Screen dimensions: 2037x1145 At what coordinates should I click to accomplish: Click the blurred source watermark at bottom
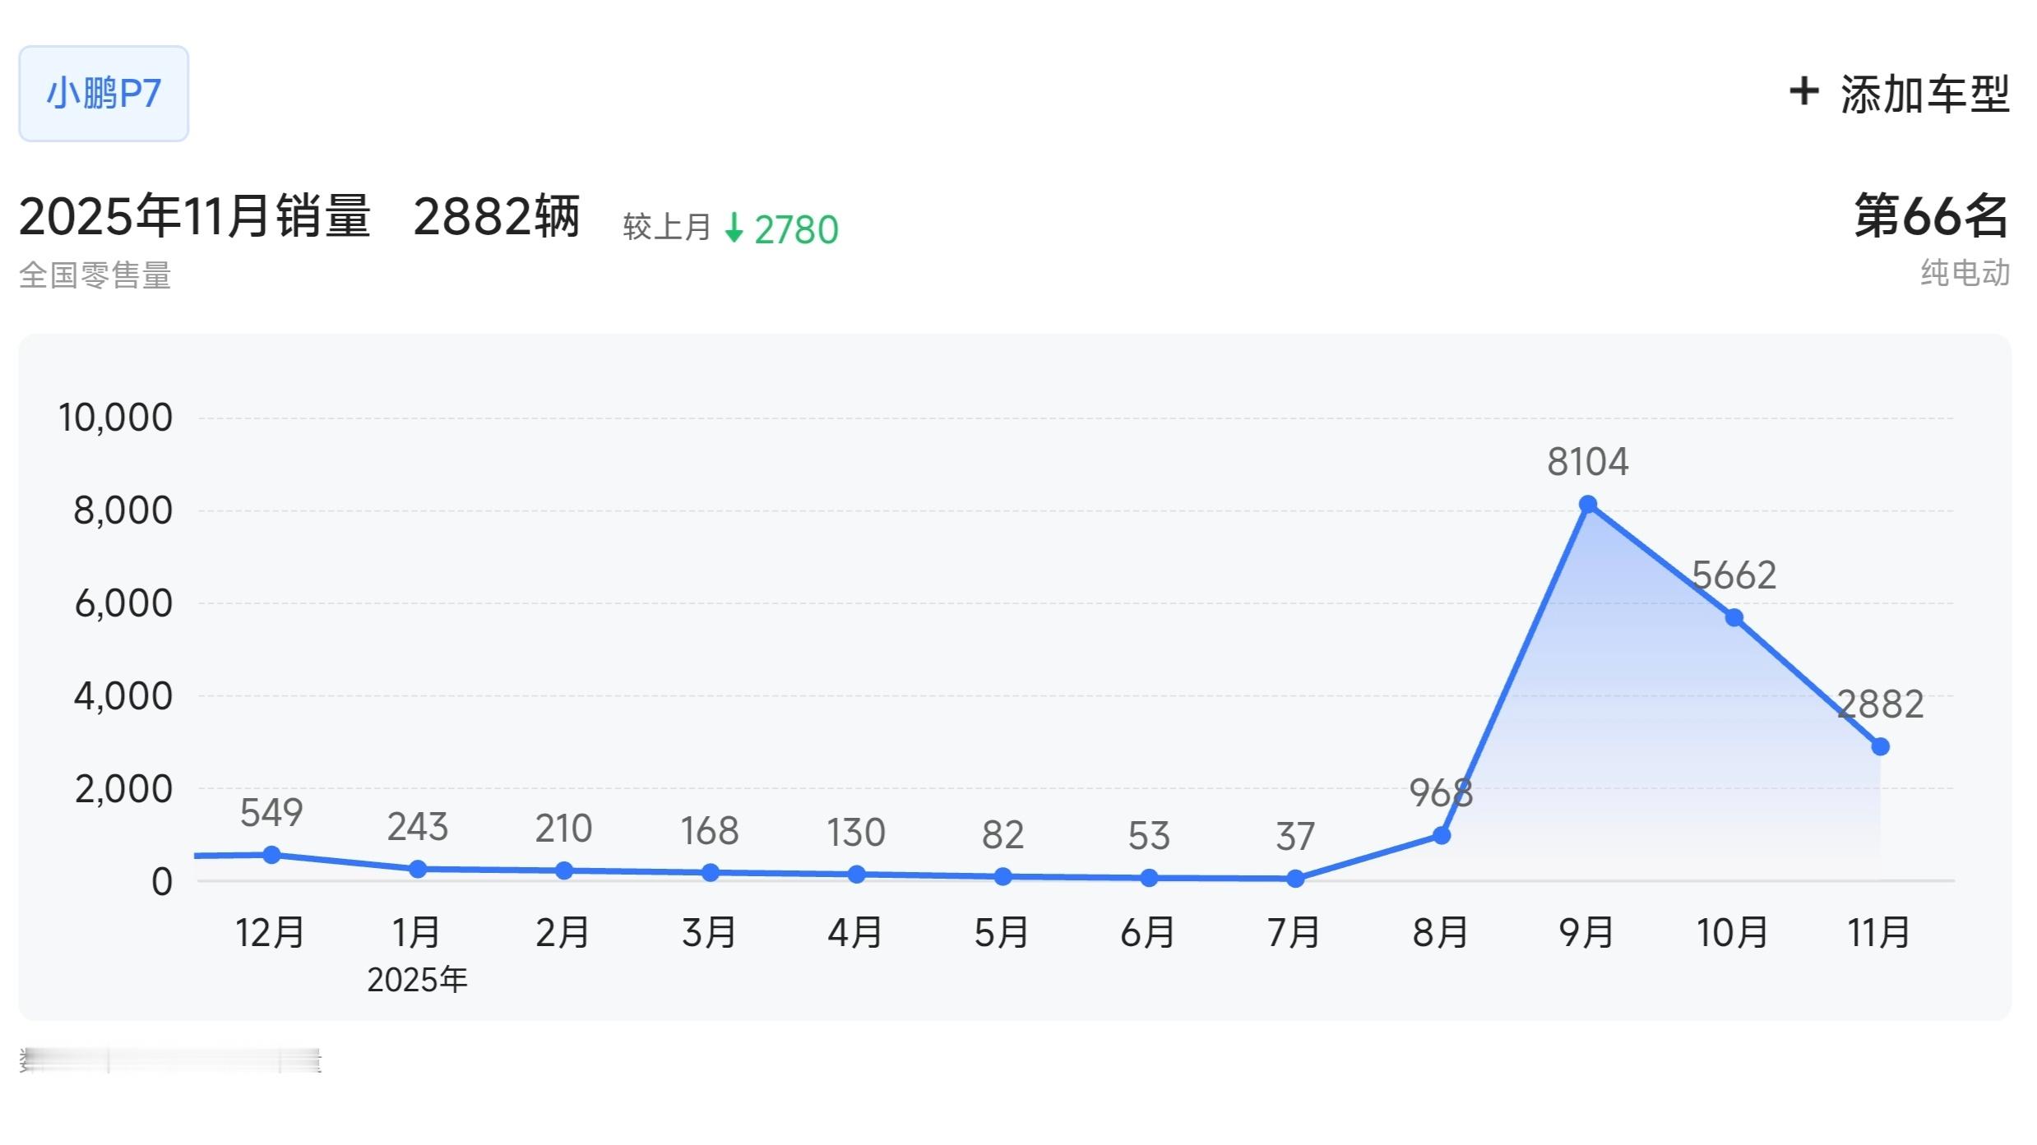pos(169,1060)
